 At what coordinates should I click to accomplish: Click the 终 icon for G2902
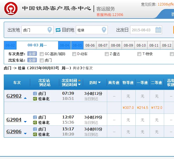[35, 99]
